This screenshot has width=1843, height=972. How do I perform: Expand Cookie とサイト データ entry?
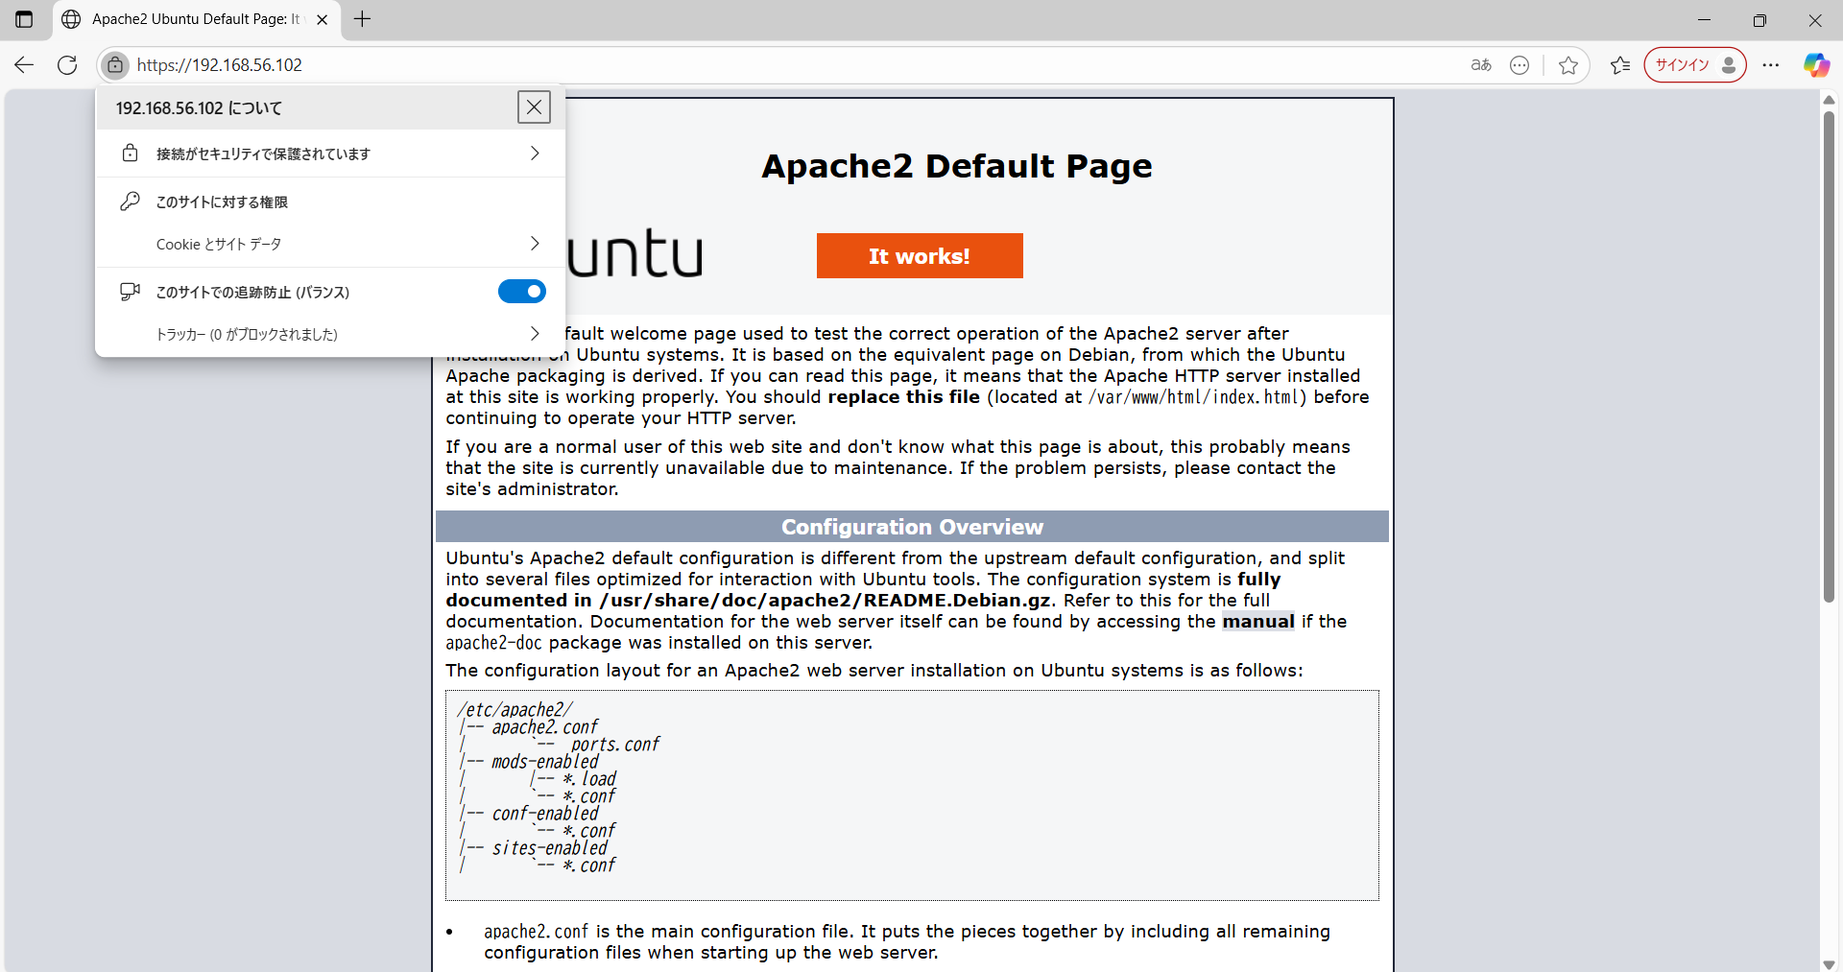coord(329,244)
